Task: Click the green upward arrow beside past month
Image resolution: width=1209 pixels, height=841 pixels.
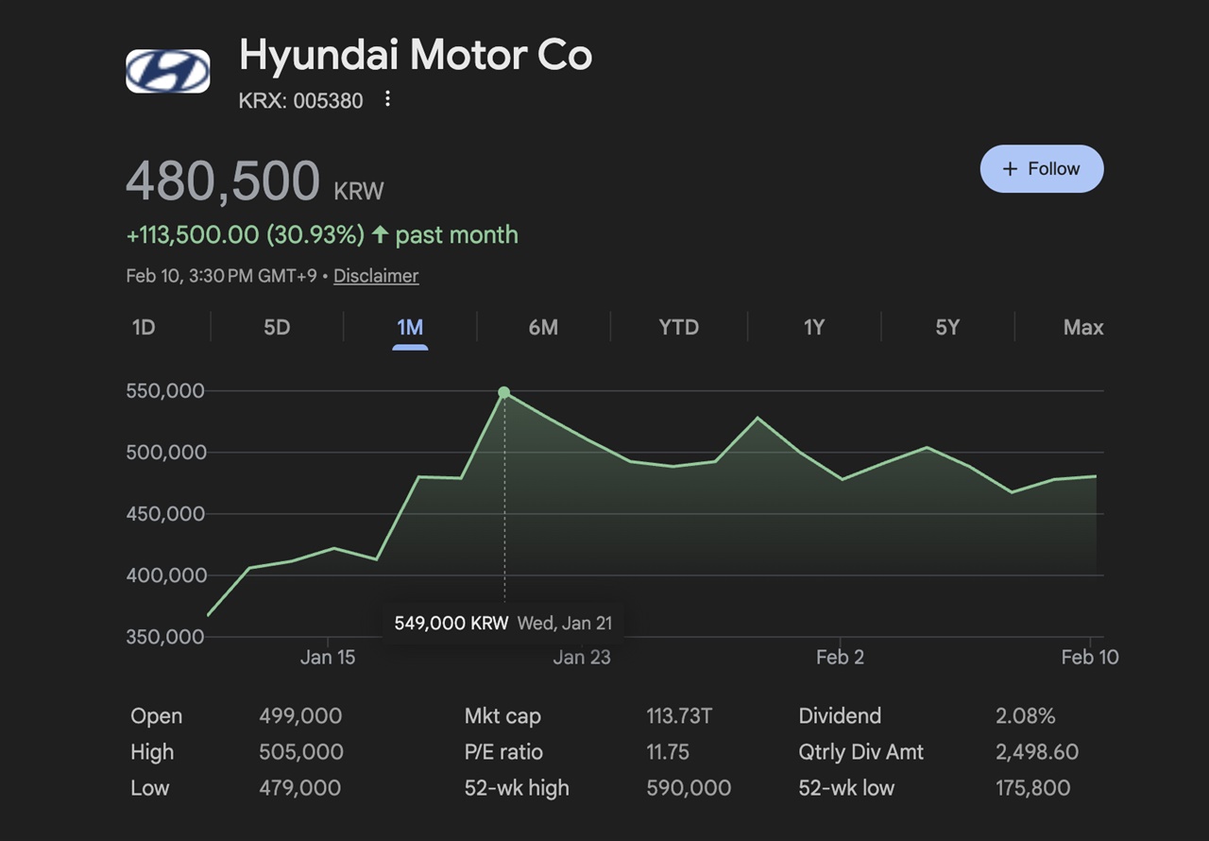Action: click(x=380, y=234)
